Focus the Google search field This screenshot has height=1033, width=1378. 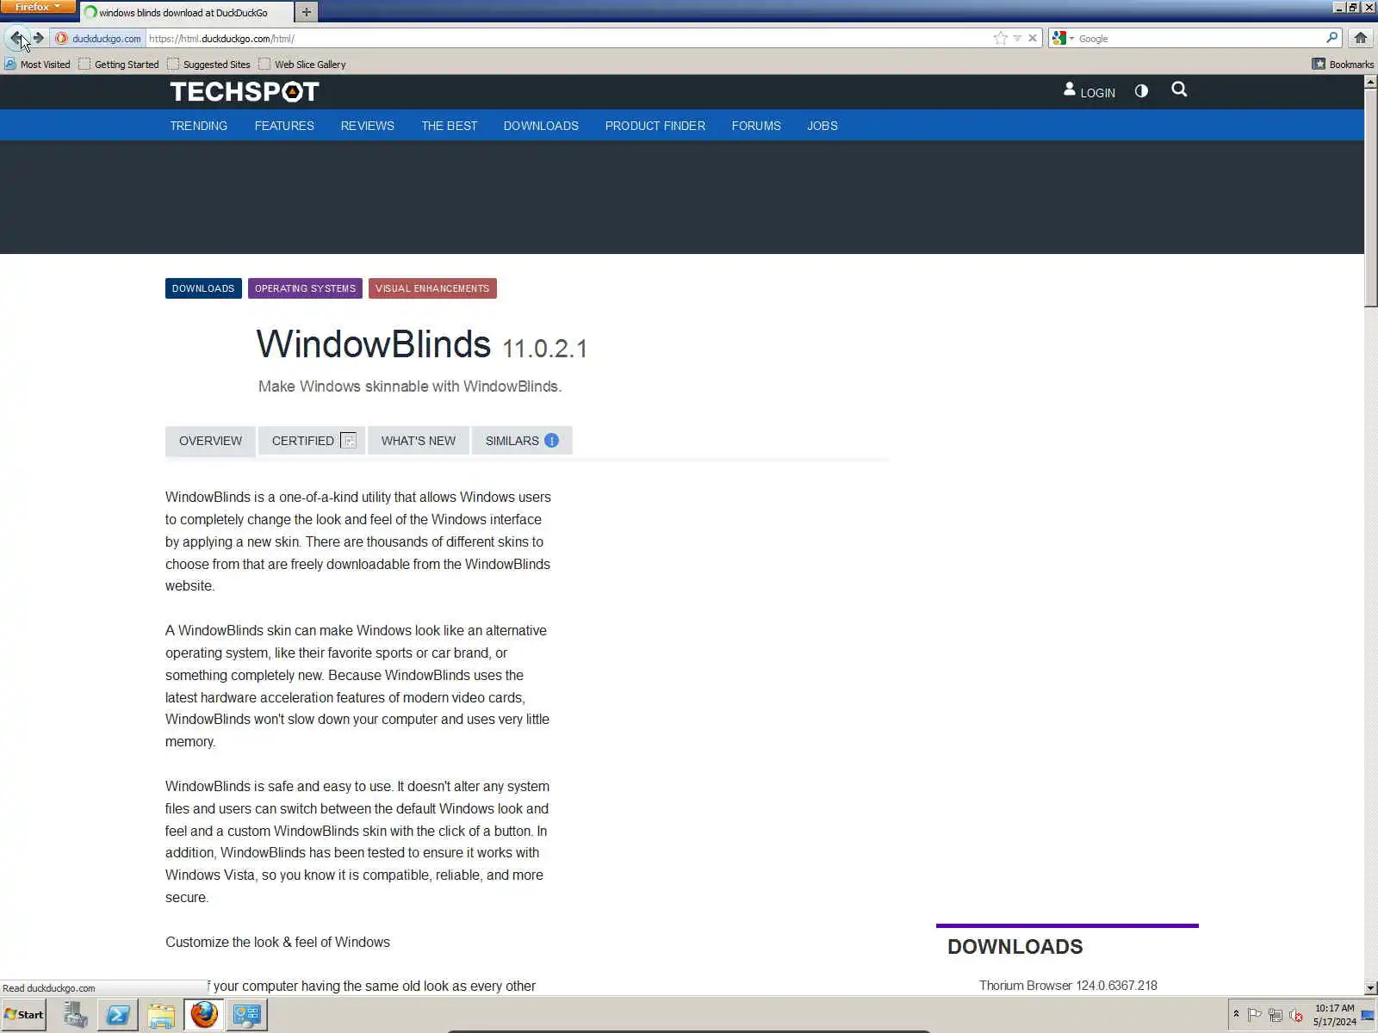pyautogui.click(x=1201, y=38)
